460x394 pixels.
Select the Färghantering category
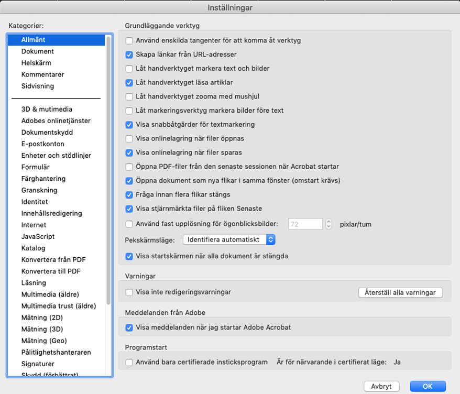(43, 178)
